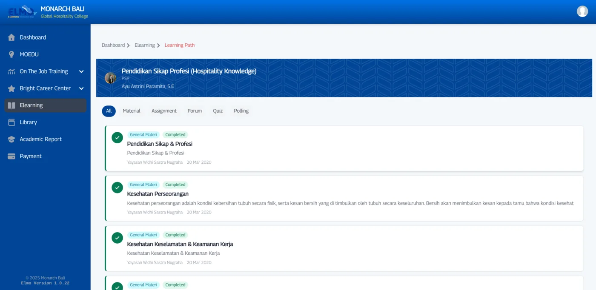Switch to the Forum tab
Image resolution: width=596 pixels, height=290 pixels.
195,111
